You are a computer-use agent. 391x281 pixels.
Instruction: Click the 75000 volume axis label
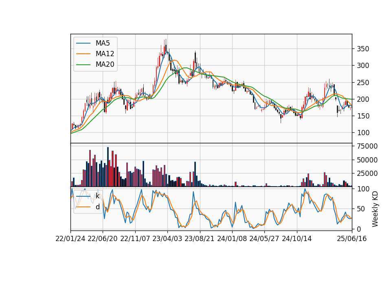pos(367,146)
